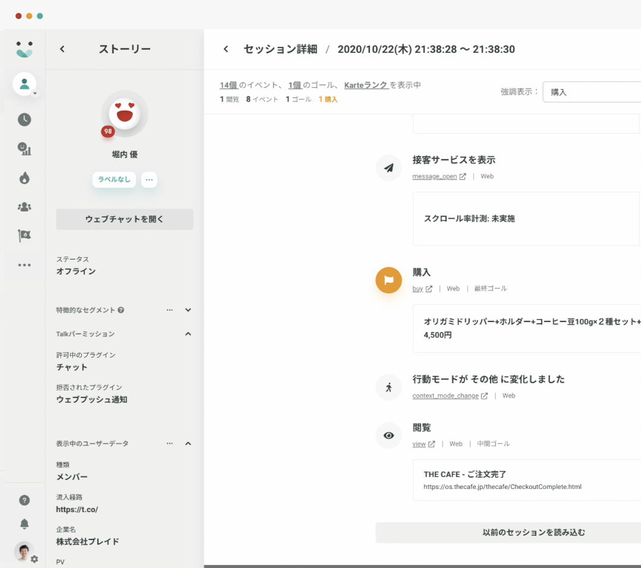Open the notification bell icon

(24, 523)
